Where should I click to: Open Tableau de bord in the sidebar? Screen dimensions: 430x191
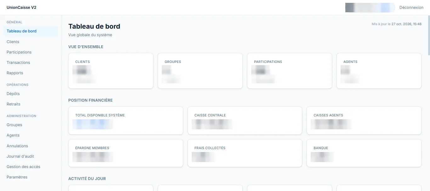[31, 31]
